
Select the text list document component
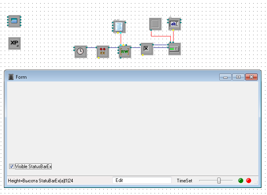pyautogui.click(x=119, y=27)
